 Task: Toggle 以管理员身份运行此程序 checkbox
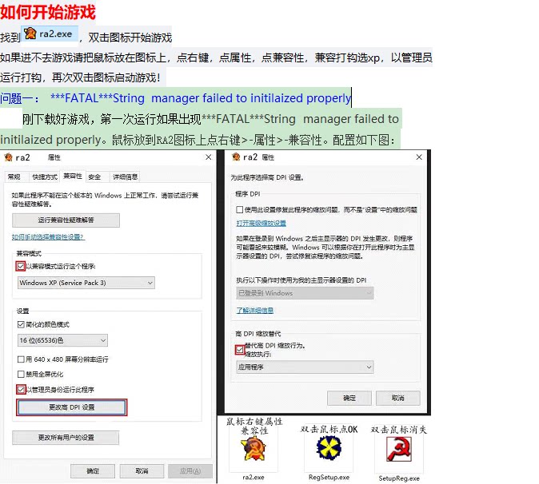point(21,390)
